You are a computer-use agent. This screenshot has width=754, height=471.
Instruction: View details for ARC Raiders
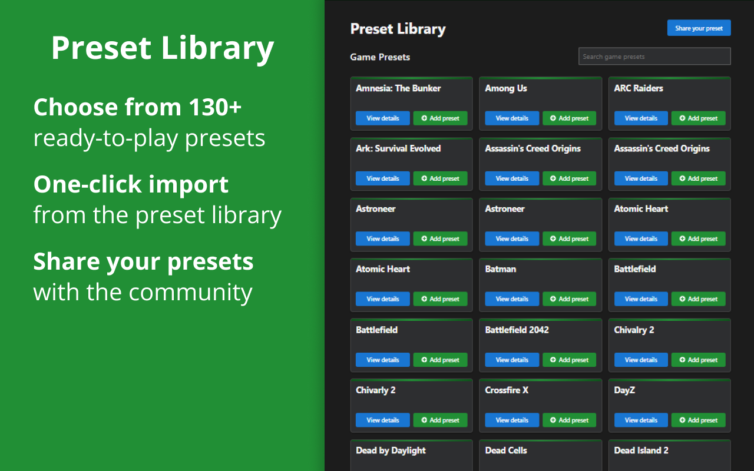click(x=641, y=118)
